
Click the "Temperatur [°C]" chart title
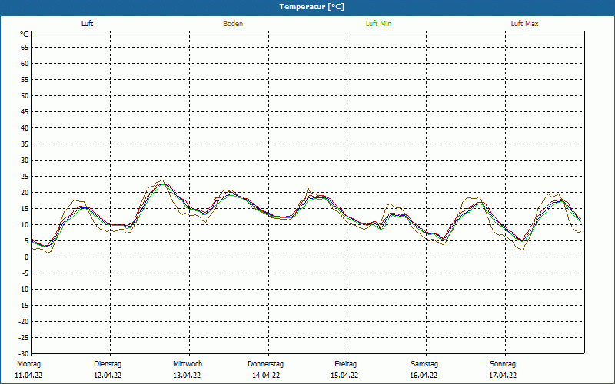coord(312,7)
